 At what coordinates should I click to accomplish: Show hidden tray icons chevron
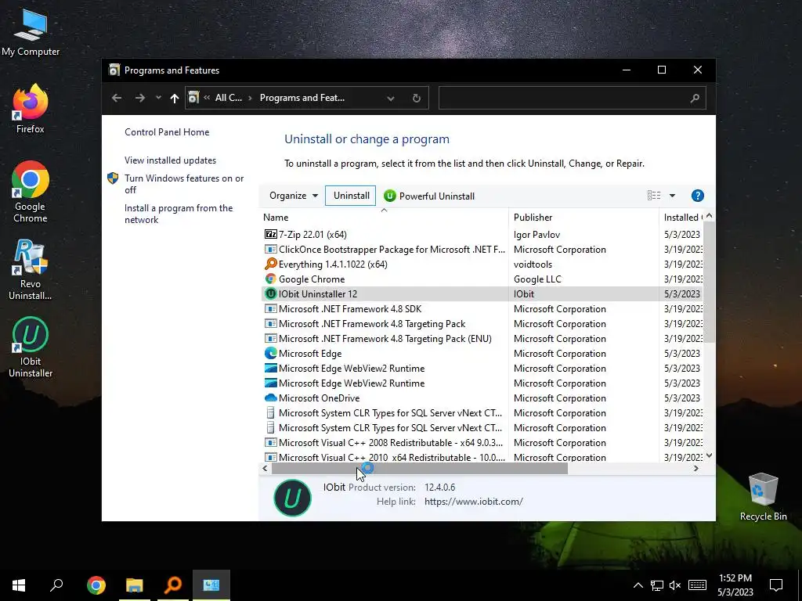[x=638, y=585]
